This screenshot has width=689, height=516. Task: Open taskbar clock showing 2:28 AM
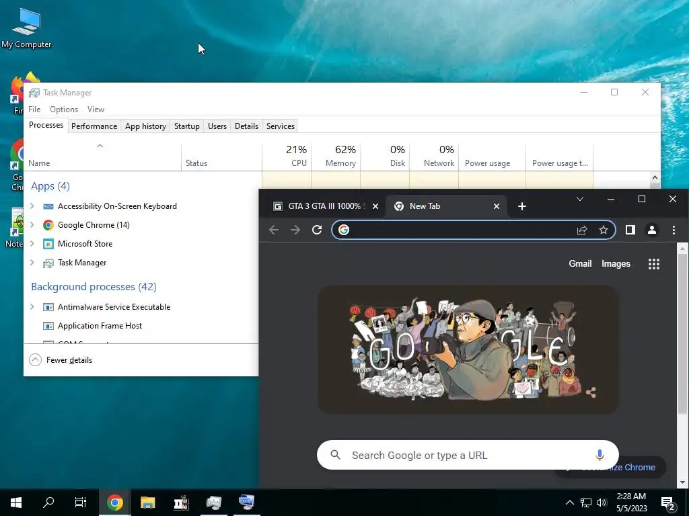click(631, 503)
